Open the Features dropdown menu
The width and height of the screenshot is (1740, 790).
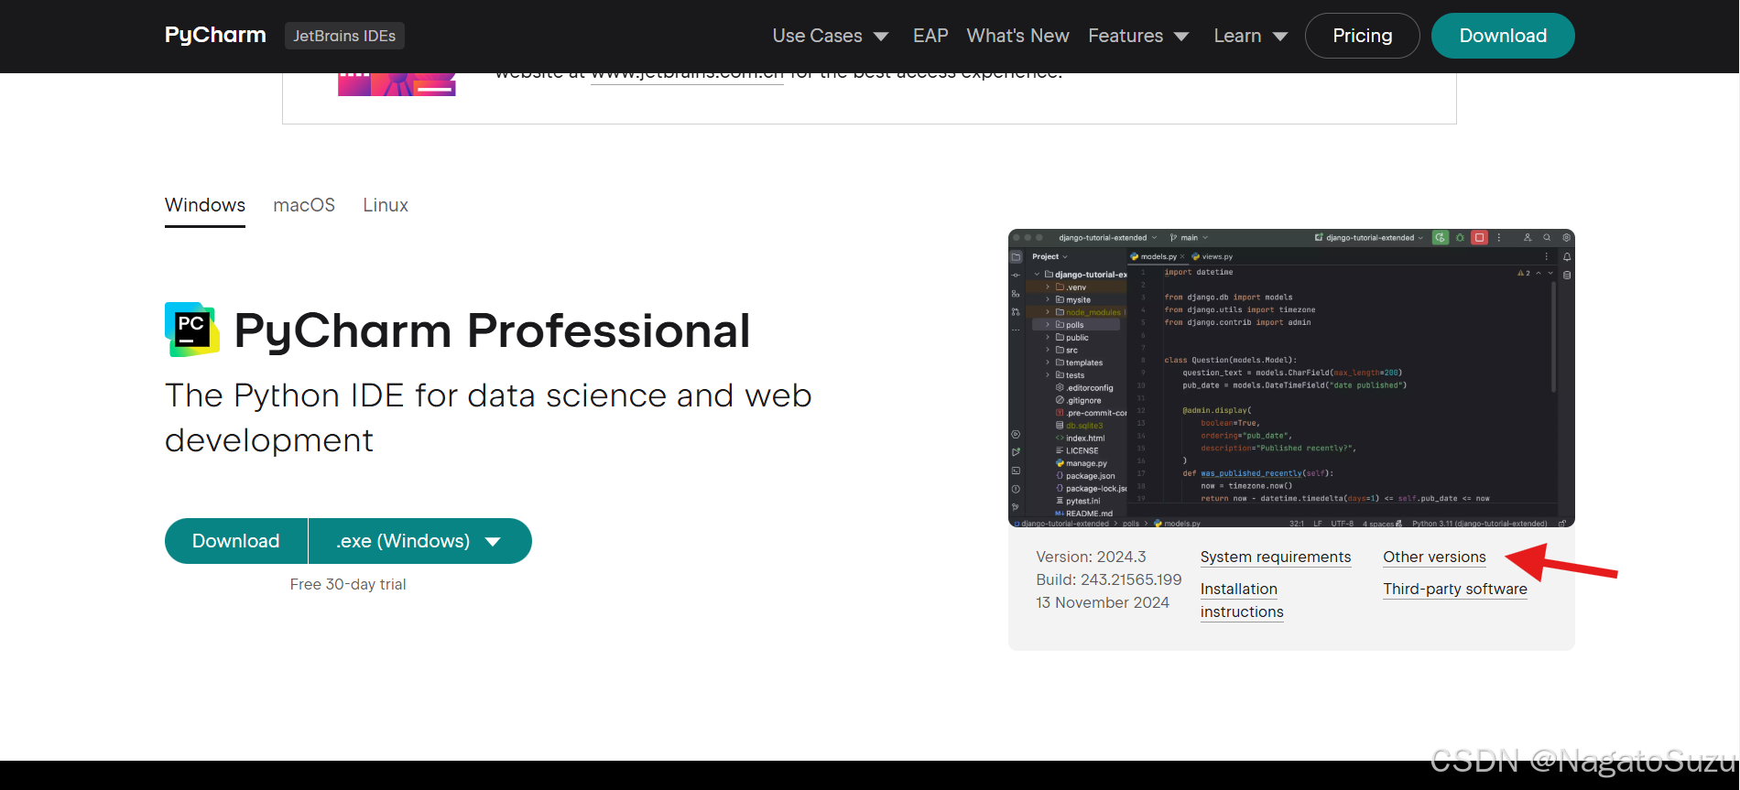coord(1138,36)
